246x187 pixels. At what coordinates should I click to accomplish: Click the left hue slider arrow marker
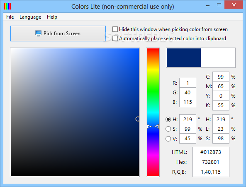pos(149,126)
